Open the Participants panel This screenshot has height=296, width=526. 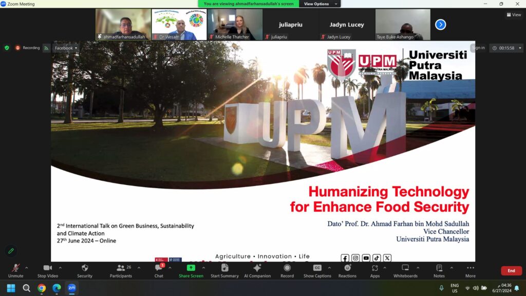(121, 270)
